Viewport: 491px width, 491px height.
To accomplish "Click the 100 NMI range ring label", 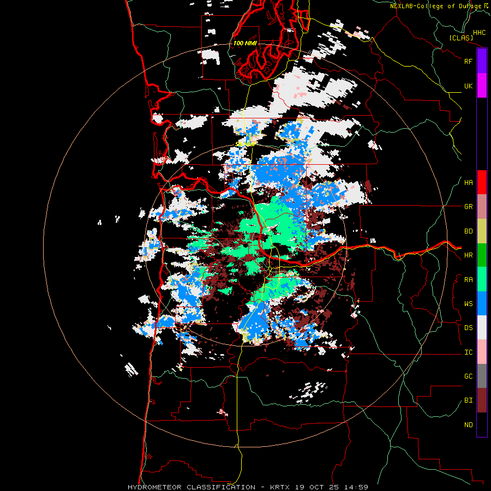I will pyautogui.click(x=245, y=43).
